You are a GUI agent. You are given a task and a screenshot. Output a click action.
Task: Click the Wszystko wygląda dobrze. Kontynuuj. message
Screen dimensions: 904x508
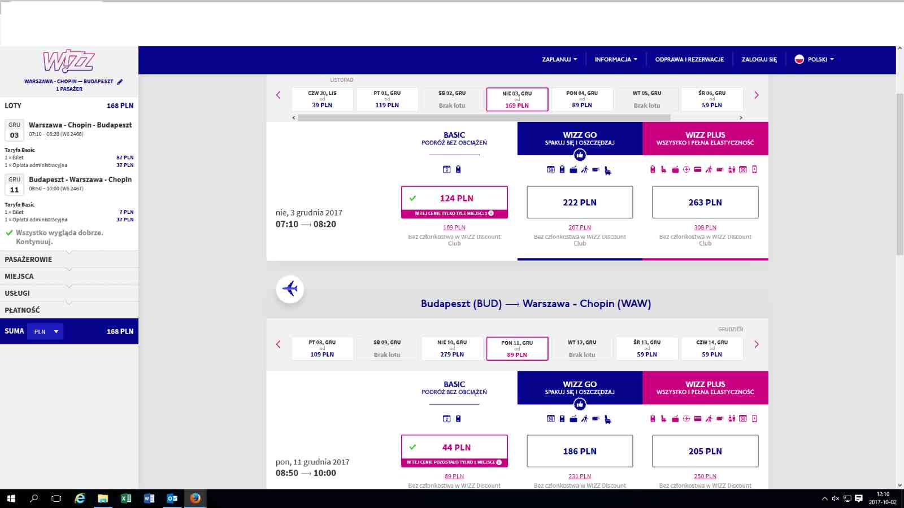pos(59,237)
